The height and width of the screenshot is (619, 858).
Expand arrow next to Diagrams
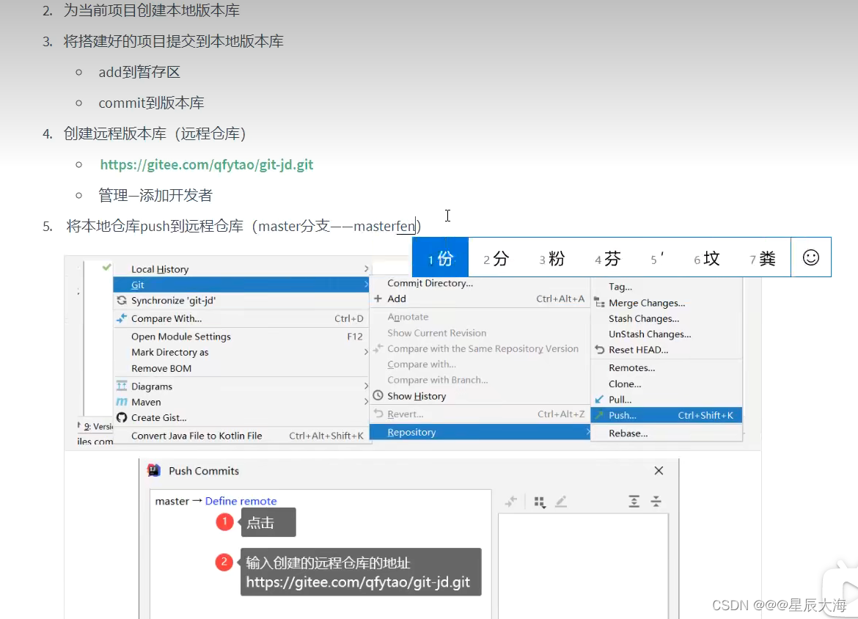tap(366, 386)
